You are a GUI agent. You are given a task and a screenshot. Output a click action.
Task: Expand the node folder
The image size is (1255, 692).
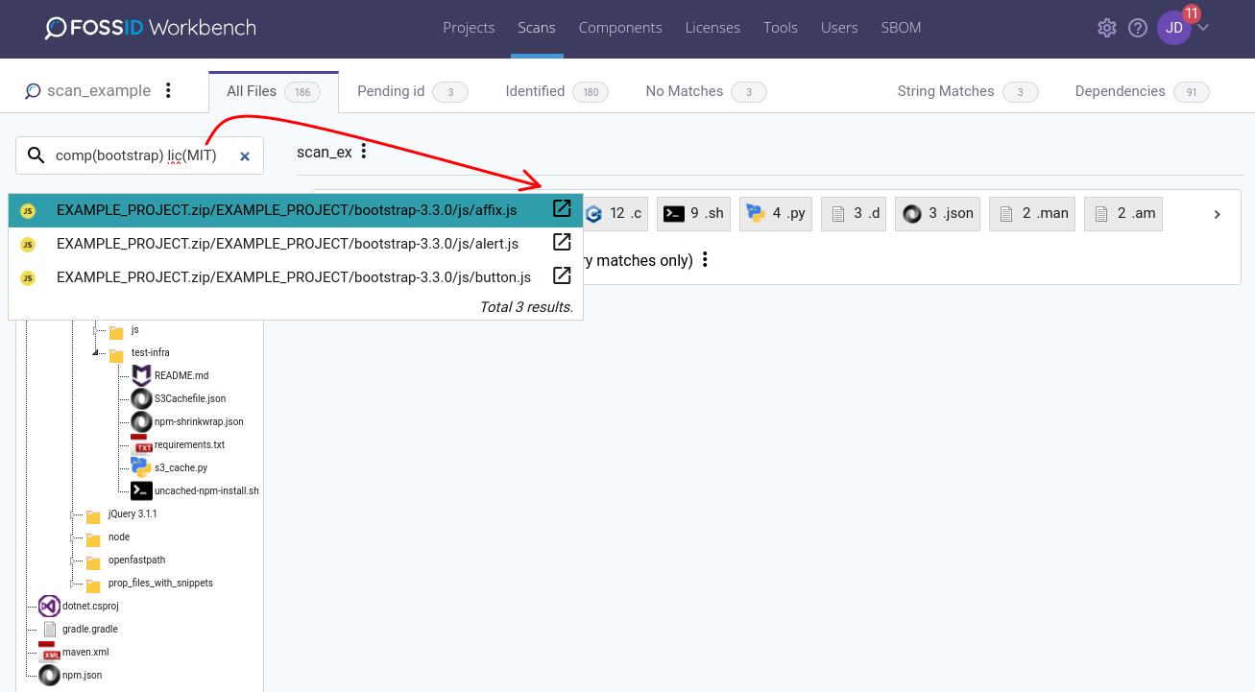(73, 537)
